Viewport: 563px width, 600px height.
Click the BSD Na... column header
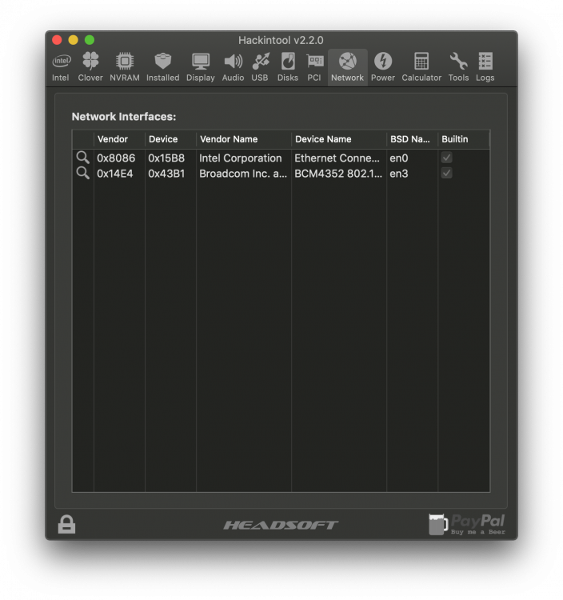[413, 139]
